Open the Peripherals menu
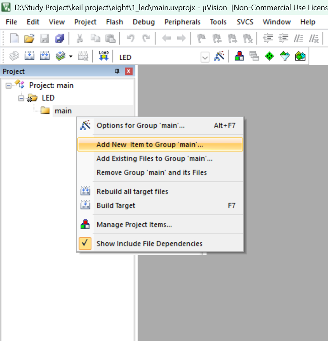The height and width of the screenshot is (341, 328). point(182,22)
